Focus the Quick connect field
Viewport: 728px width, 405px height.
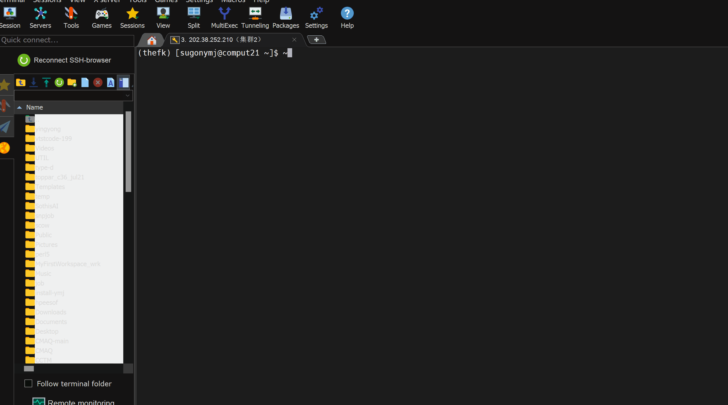click(67, 40)
